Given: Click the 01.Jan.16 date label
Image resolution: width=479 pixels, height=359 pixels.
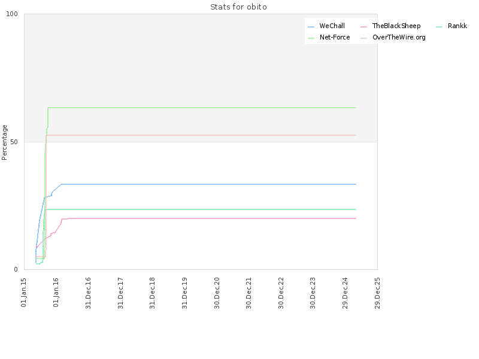Looking at the screenshot, I should click(56, 293).
